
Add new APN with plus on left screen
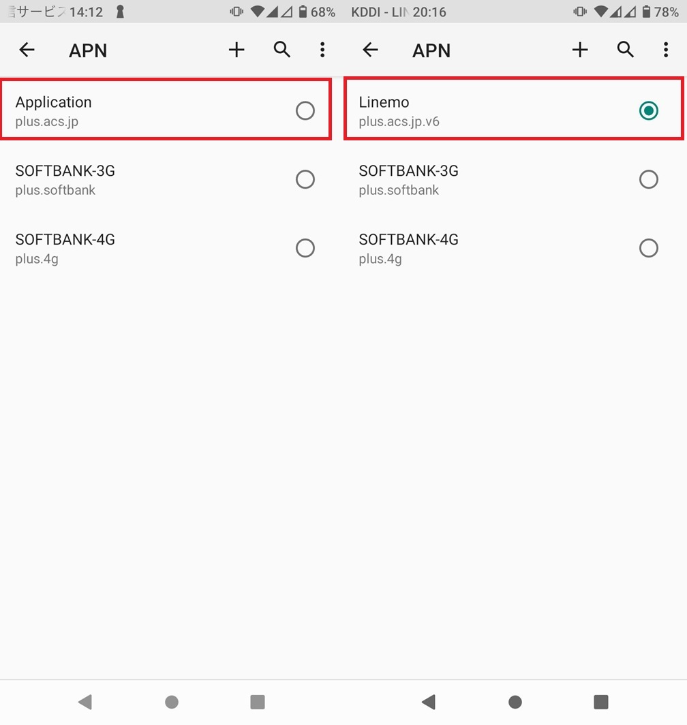point(236,50)
